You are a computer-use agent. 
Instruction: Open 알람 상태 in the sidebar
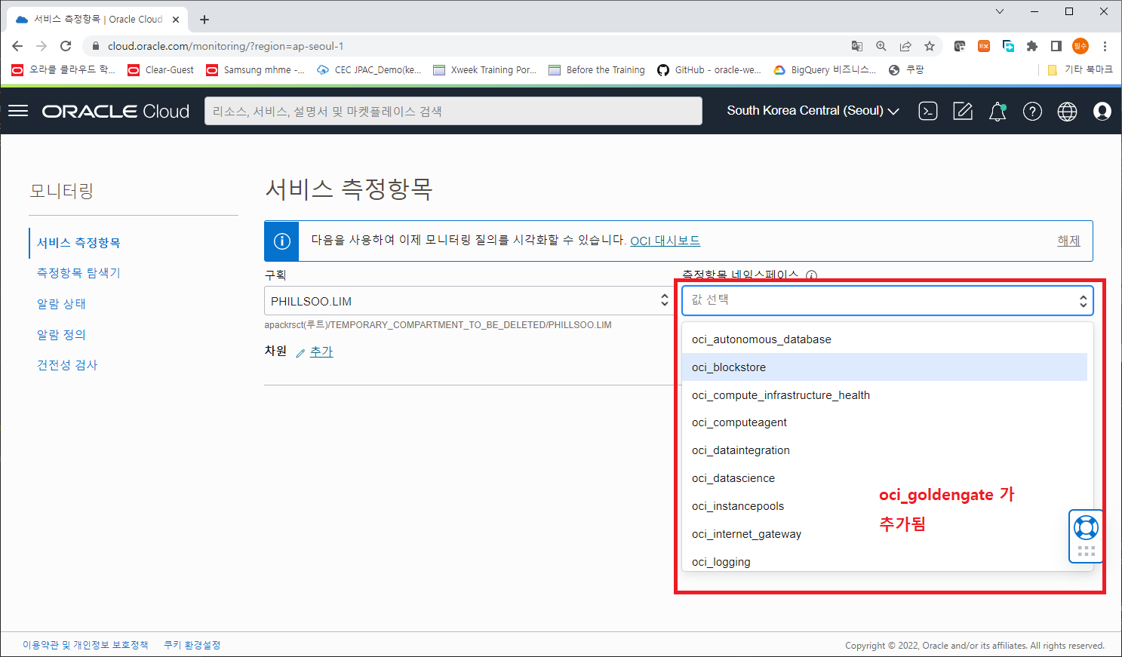(61, 304)
